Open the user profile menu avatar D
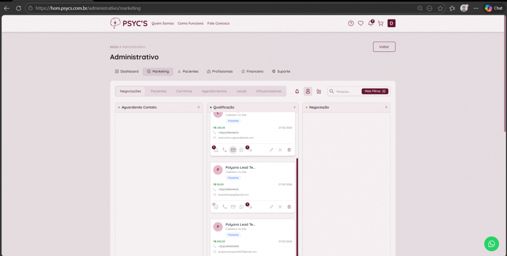This screenshot has width=507, height=256. pyautogui.click(x=392, y=24)
